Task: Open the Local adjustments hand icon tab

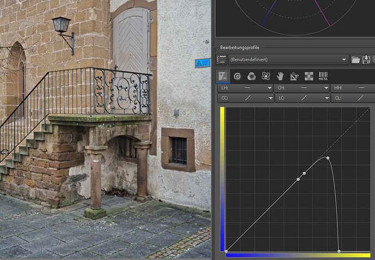Action: pos(280,76)
